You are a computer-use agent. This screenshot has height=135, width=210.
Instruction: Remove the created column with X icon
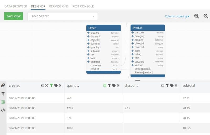(x=60, y=86)
